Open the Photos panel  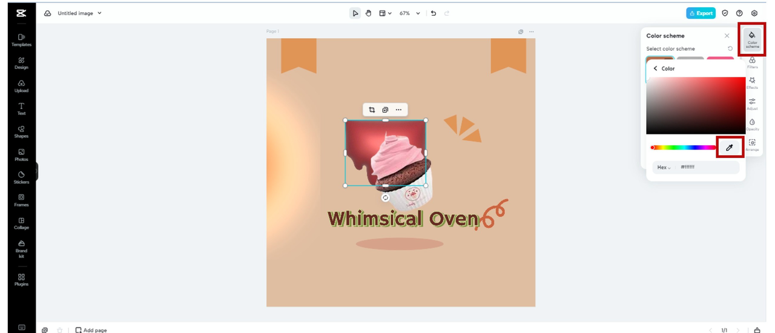[x=21, y=155]
